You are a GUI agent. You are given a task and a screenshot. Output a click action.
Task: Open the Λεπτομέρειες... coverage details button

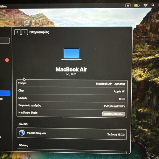pos(114,114)
